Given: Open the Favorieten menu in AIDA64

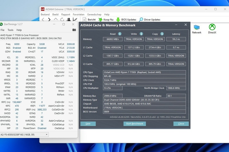Looking at the screenshot, I should pos(78,14).
